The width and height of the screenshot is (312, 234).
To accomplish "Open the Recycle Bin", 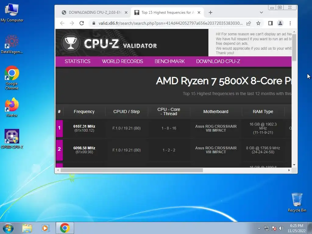I will [297, 202].
